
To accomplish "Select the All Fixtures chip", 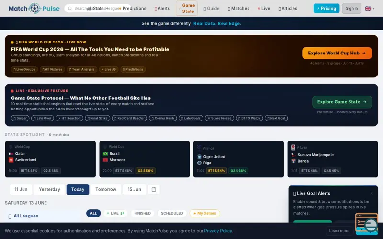I will coord(52,69).
